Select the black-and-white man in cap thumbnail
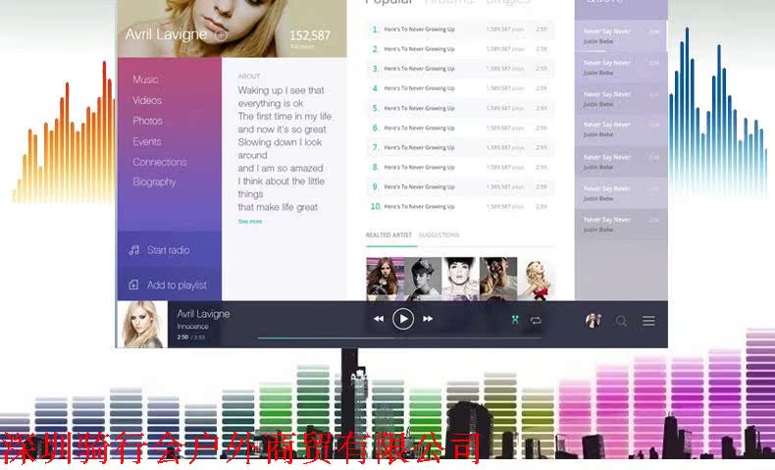The width and height of the screenshot is (775, 470). (x=423, y=279)
